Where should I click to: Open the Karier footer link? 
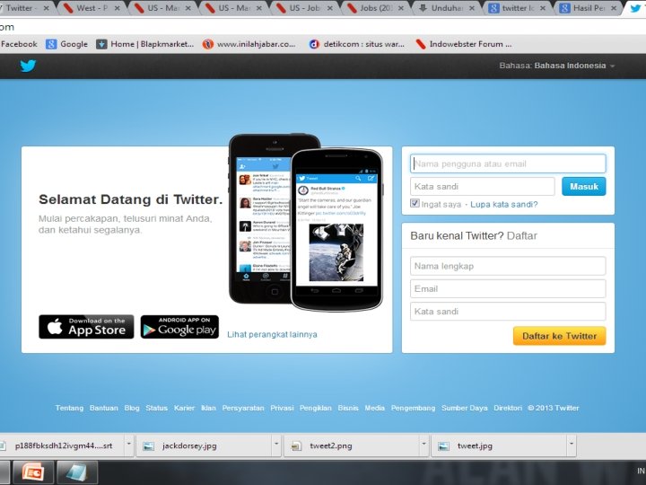[x=184, y=408]
